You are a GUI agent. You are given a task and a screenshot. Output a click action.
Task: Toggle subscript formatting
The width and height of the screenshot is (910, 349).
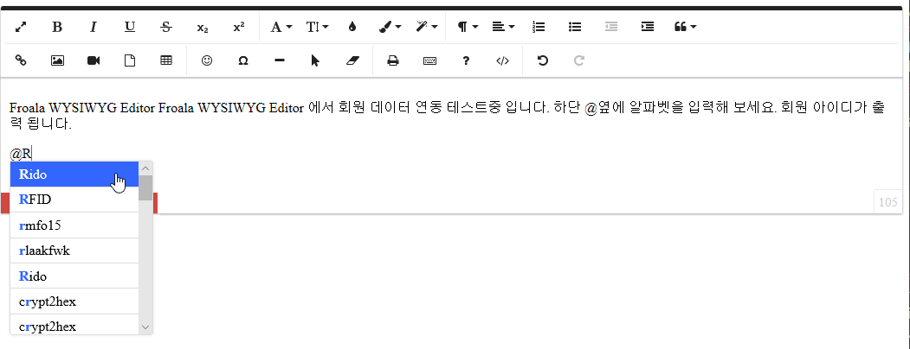(203, 27)
